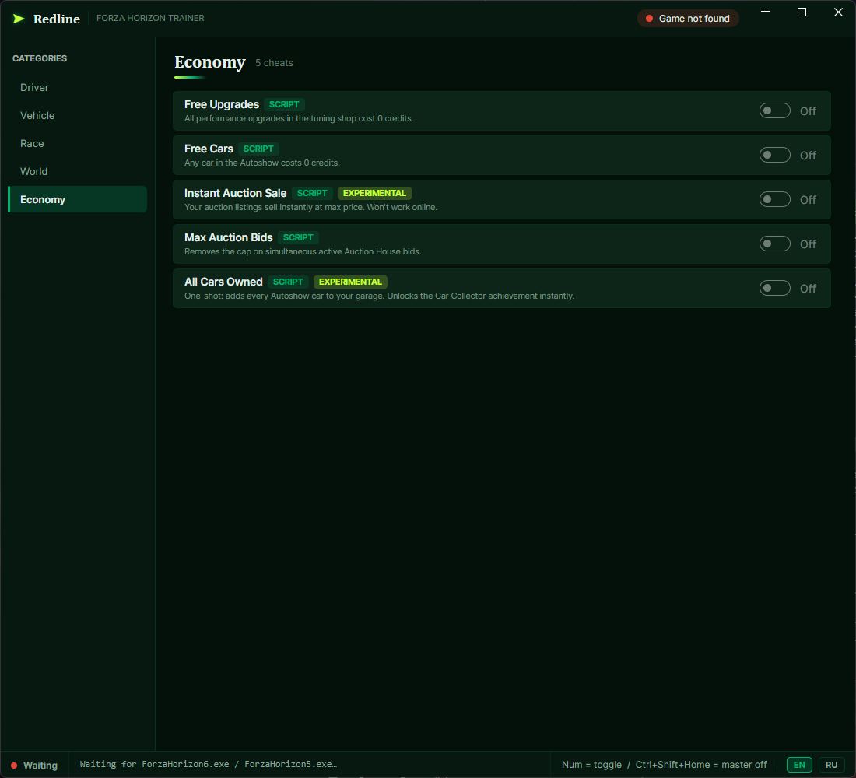Click the Free Cars cheat title
Screen dimensions: 856x778
pyautogui.click(x=209, y=149)
